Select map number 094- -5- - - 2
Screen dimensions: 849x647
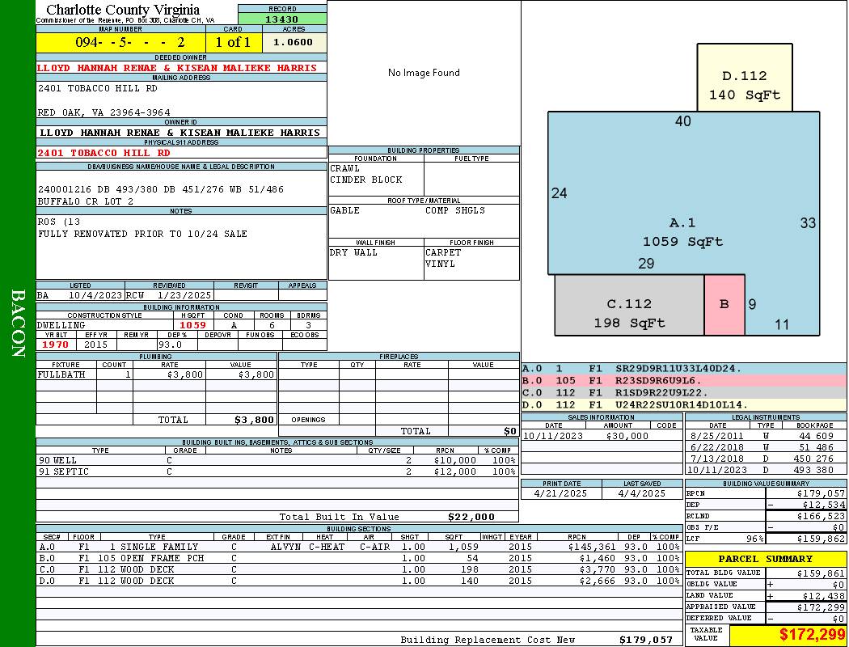point(130,42)
